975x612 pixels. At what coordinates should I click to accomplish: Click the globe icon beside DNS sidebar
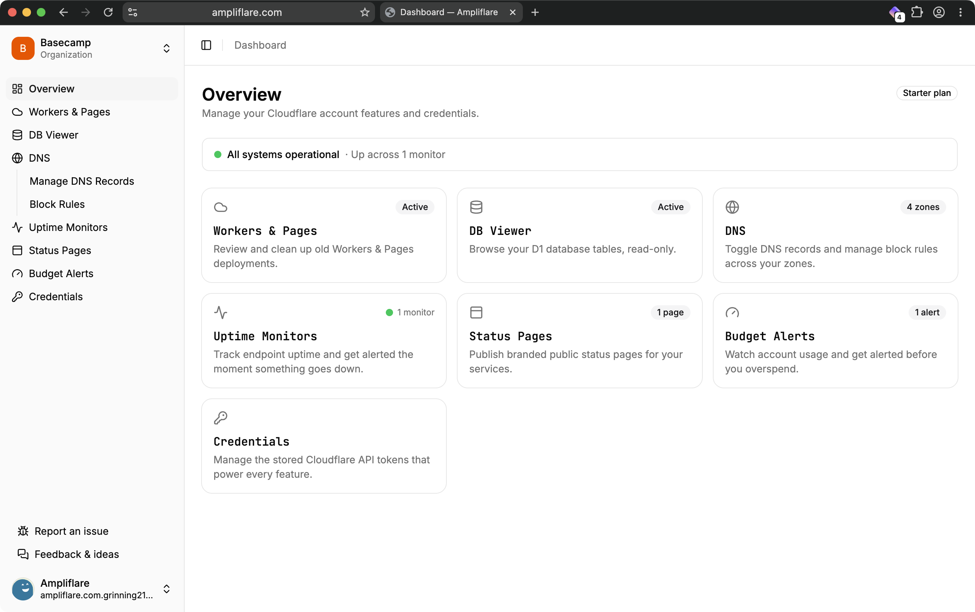17,158
